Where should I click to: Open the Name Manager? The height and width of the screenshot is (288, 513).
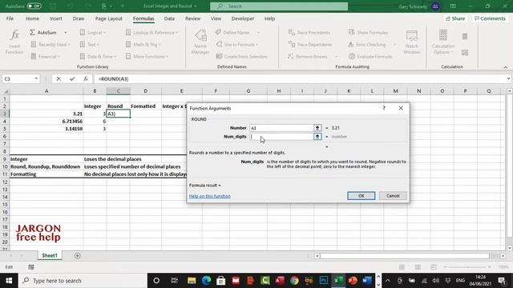200,42
